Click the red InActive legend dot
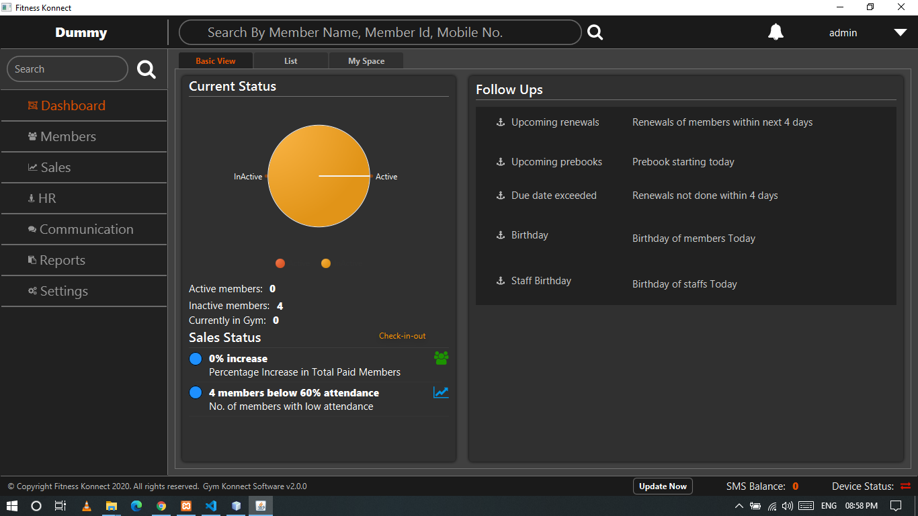The image size is (918, 516). point(280,263)
